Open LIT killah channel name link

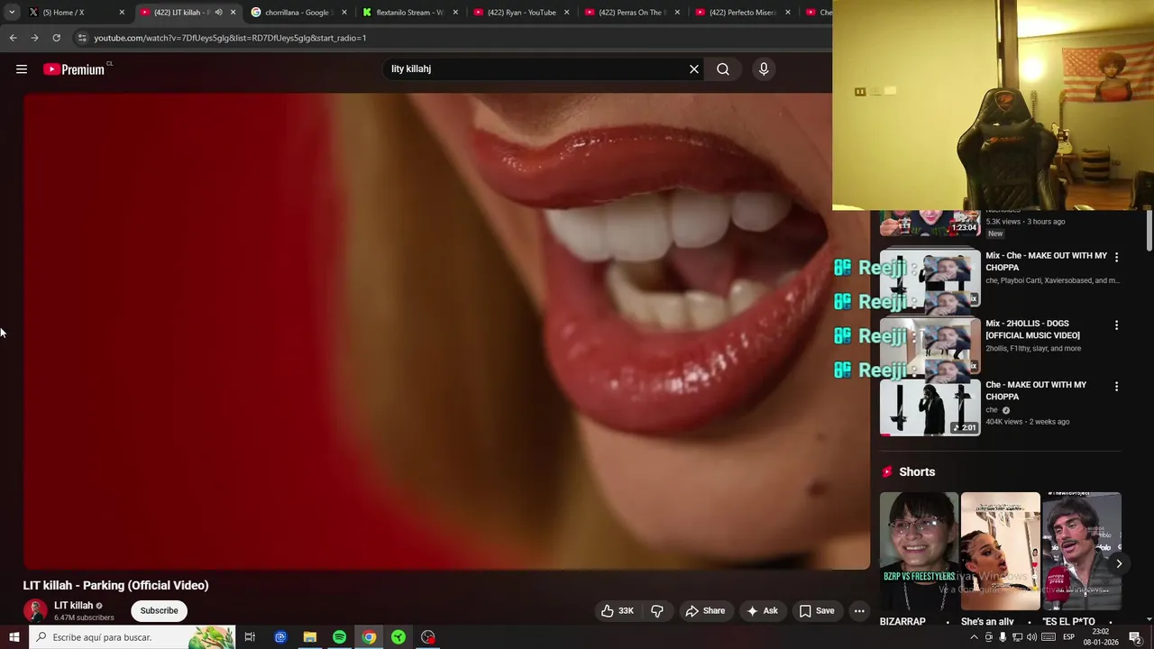pos(74,606)
